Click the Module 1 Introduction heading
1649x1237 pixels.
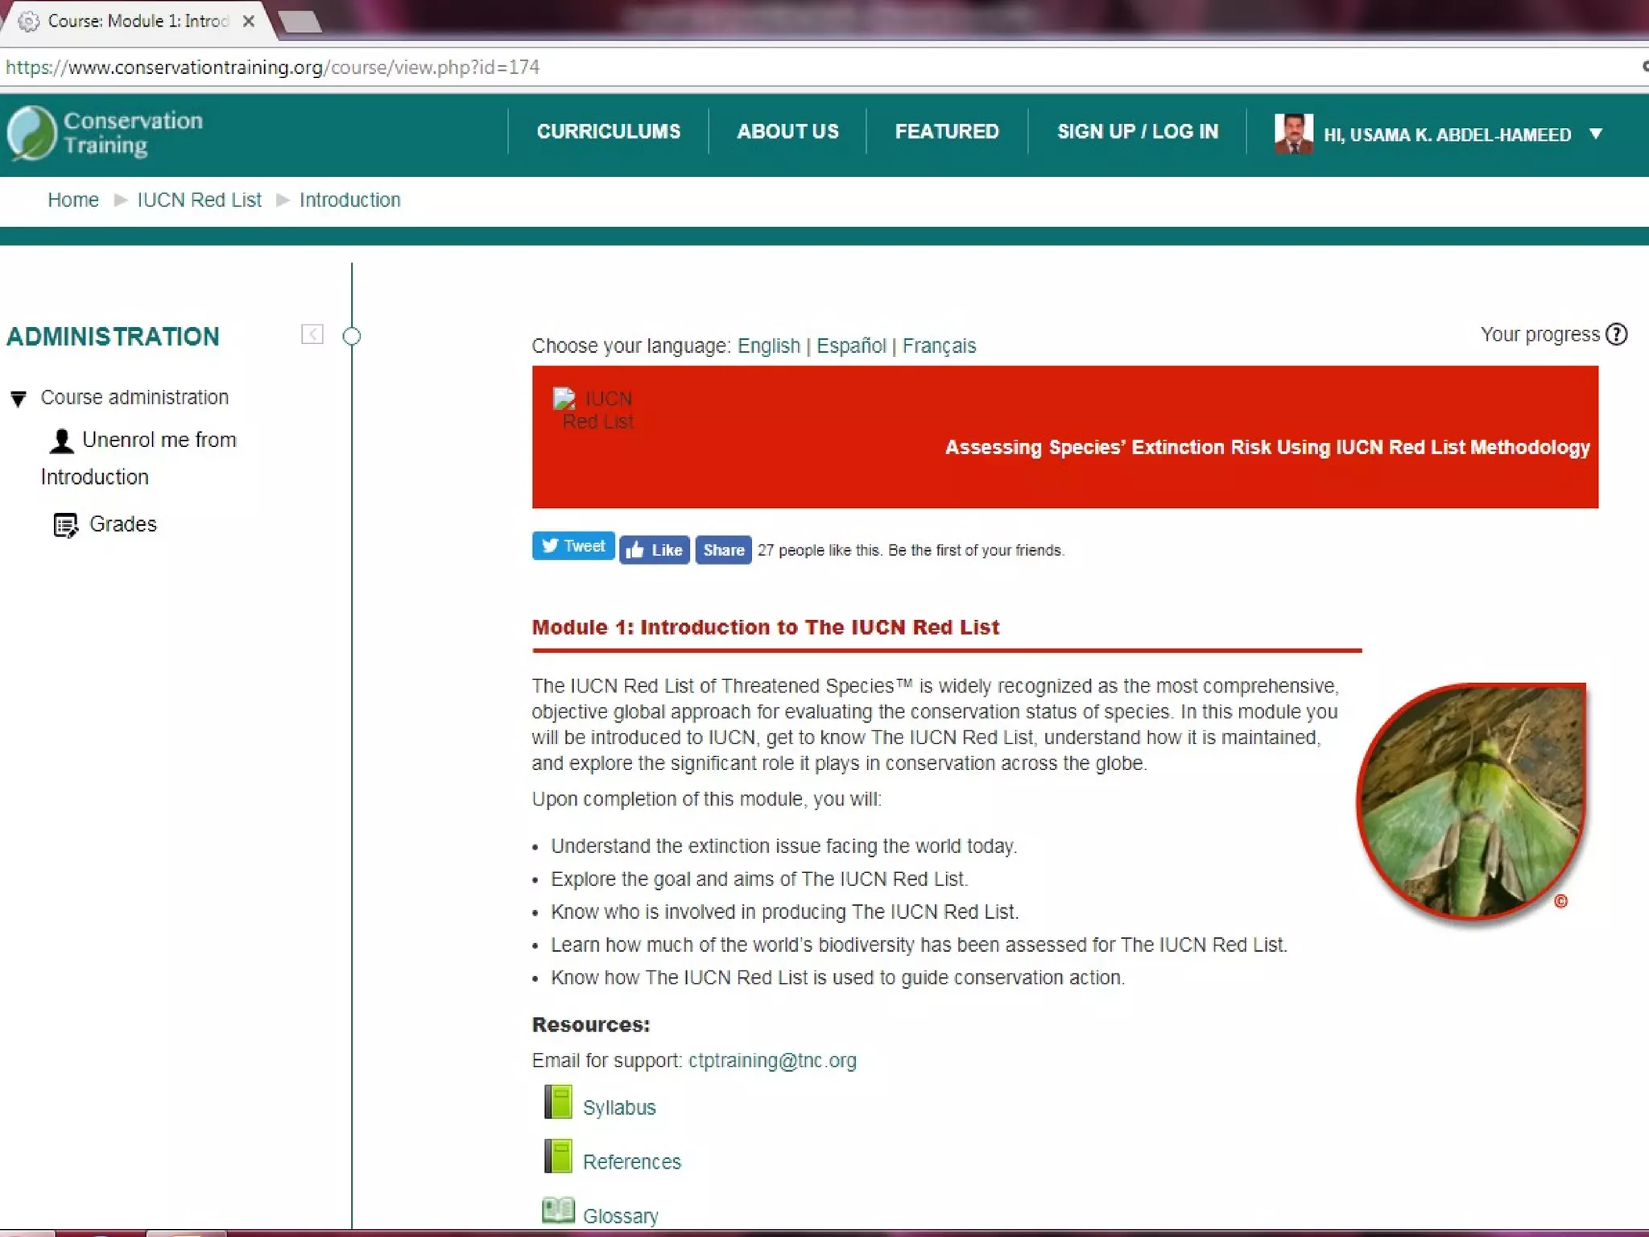pos(765,627)
